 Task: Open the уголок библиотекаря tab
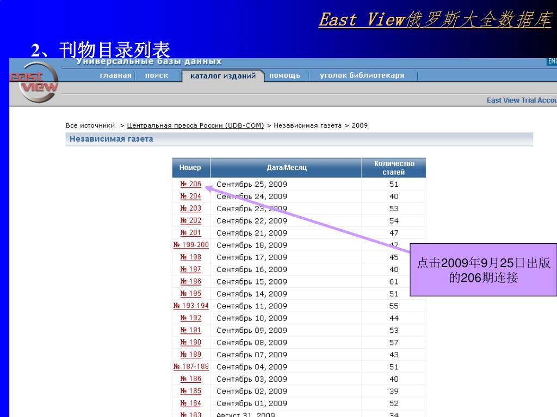coord(362,75)
